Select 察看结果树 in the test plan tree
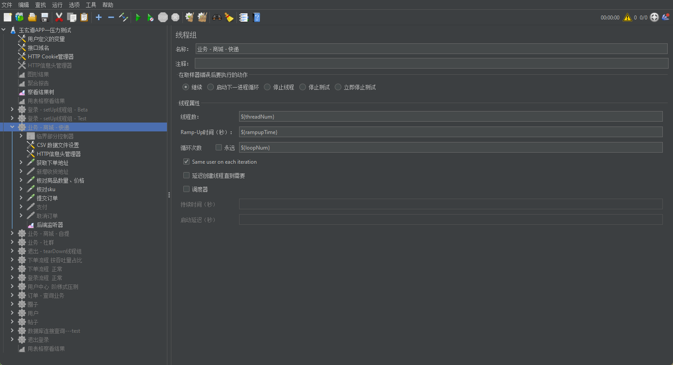 click(41, 92)
